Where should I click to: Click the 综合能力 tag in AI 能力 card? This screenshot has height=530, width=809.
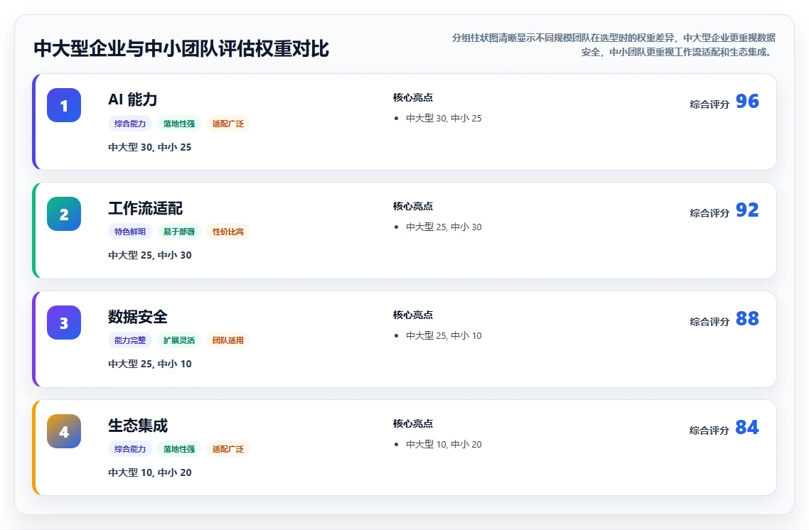pos(130,124)
